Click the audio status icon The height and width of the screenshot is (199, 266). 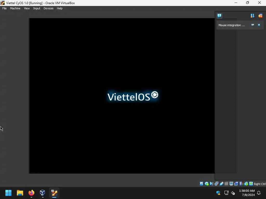[x=211, y=184]
